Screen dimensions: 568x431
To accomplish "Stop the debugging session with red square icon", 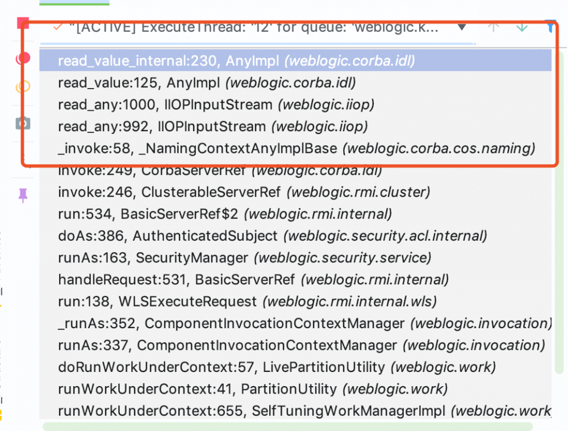I will [22, 23].
